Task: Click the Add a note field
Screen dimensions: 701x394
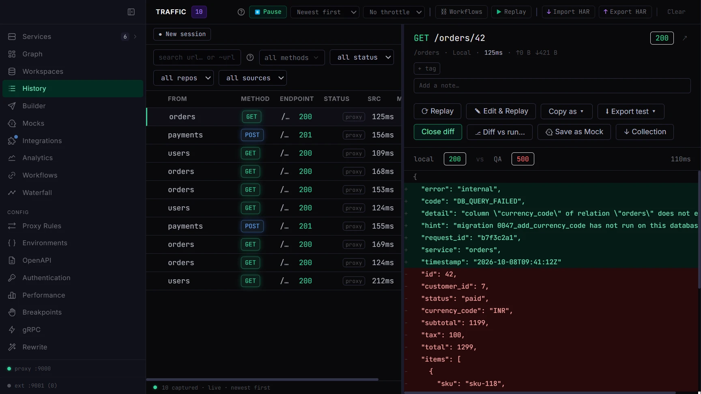Action: pos(552,86)
